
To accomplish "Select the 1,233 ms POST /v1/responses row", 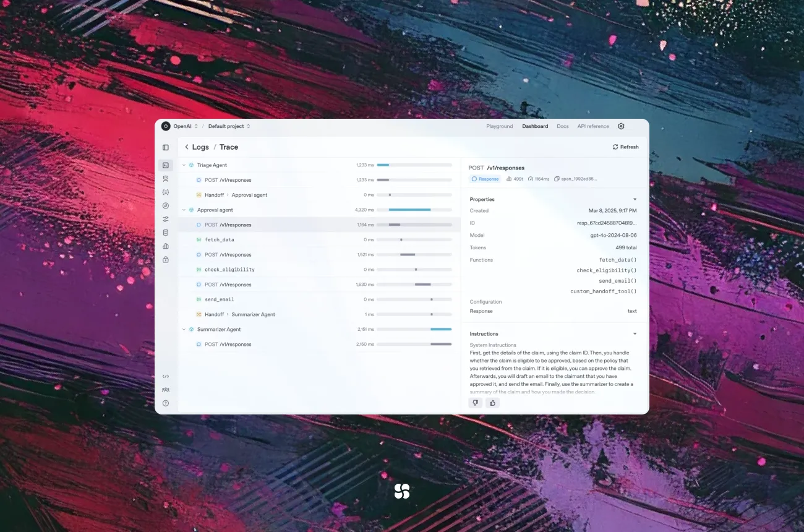I will (319, 180).
